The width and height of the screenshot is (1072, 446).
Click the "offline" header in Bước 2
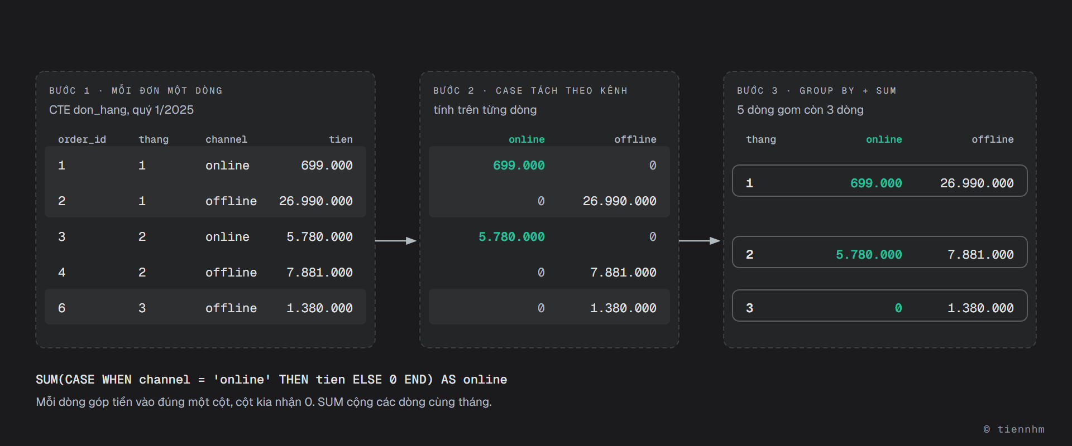pos(635,139)
